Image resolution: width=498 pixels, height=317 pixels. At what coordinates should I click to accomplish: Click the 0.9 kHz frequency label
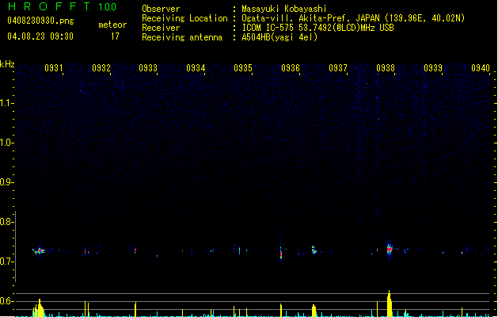6,182
